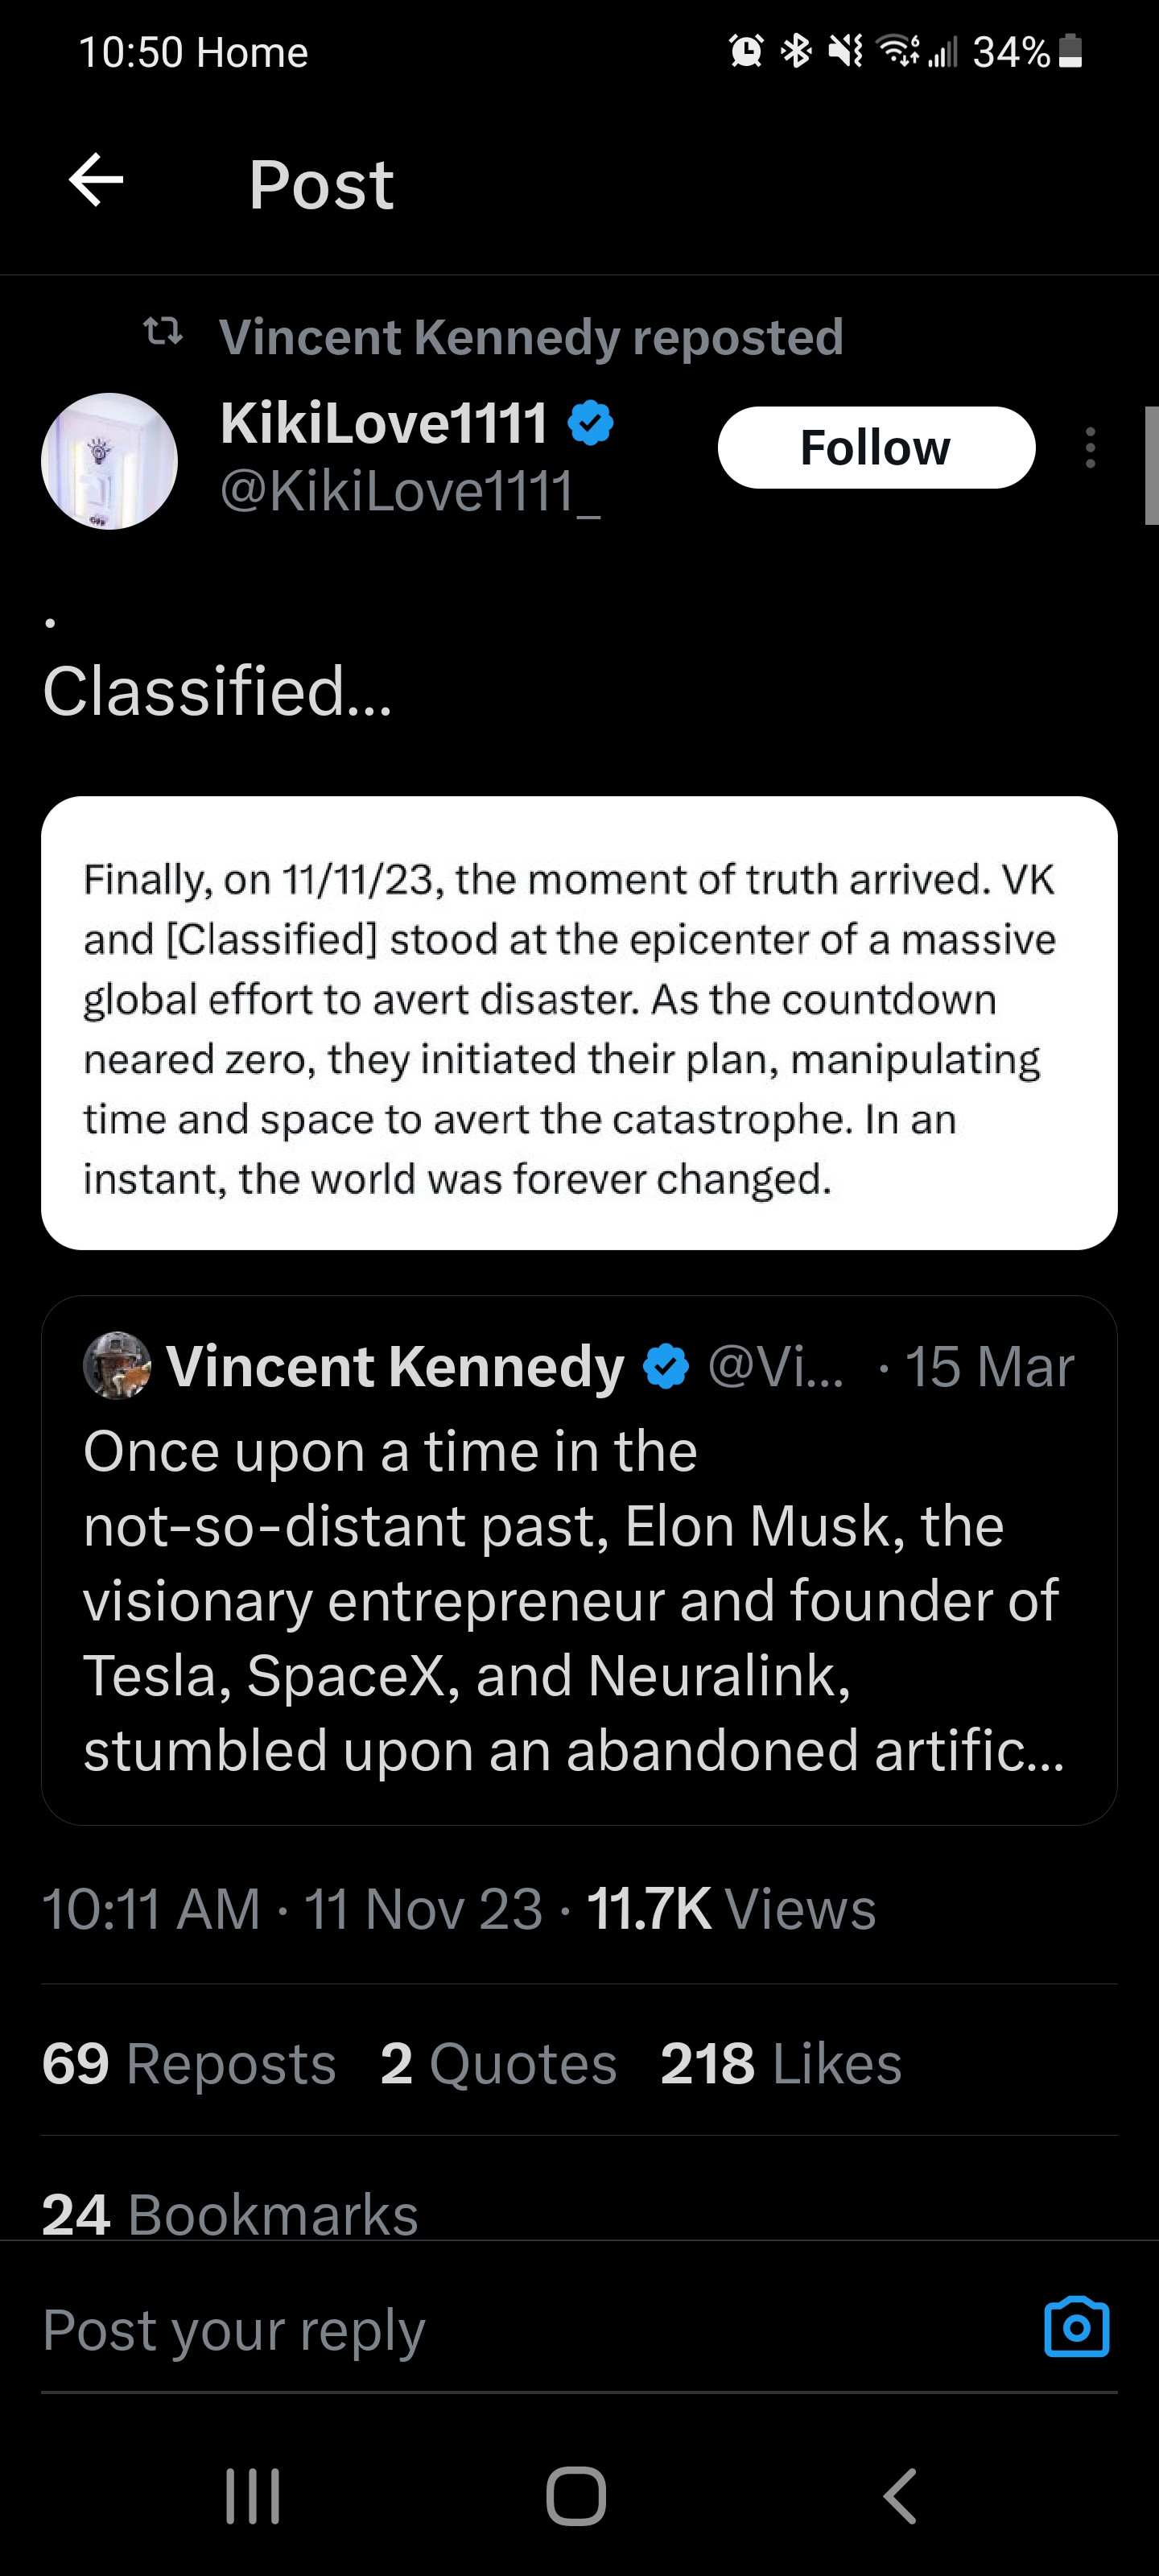Tap the back arrow beside Post

[x=96, y=181]
